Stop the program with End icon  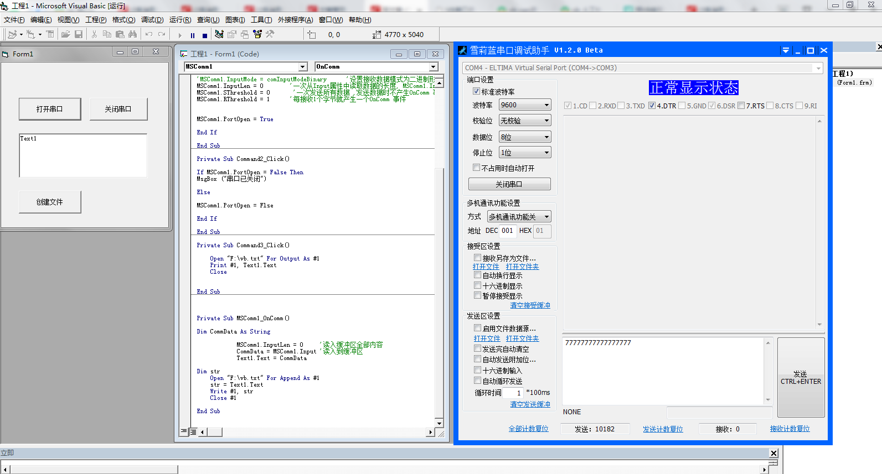pos(204,35)
